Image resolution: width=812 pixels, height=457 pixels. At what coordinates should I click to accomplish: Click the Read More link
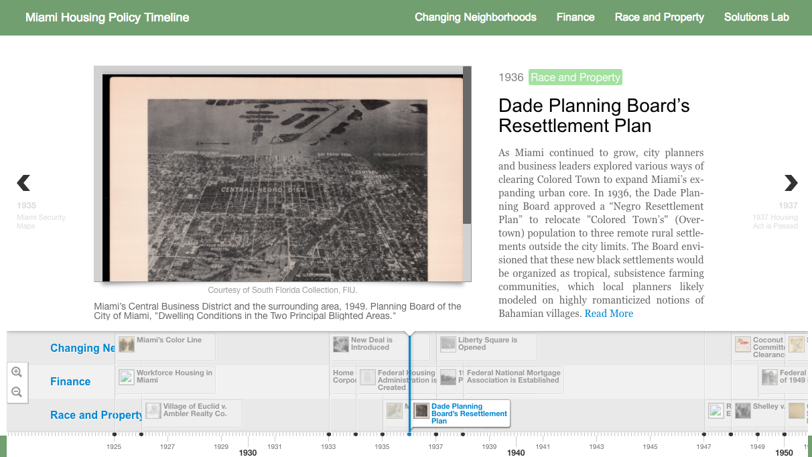[x=608, y=314]
